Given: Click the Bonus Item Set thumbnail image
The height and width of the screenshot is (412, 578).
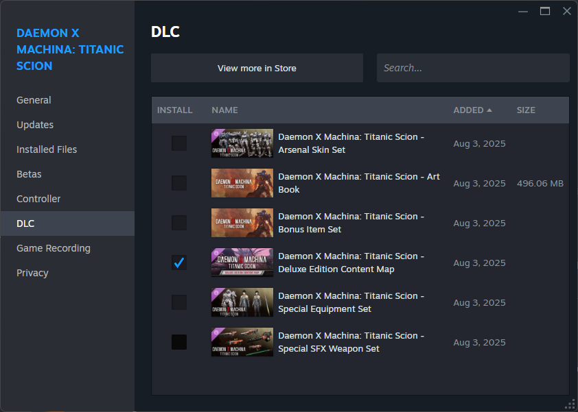Looking at the screenshot, I should tap(242, 223).
